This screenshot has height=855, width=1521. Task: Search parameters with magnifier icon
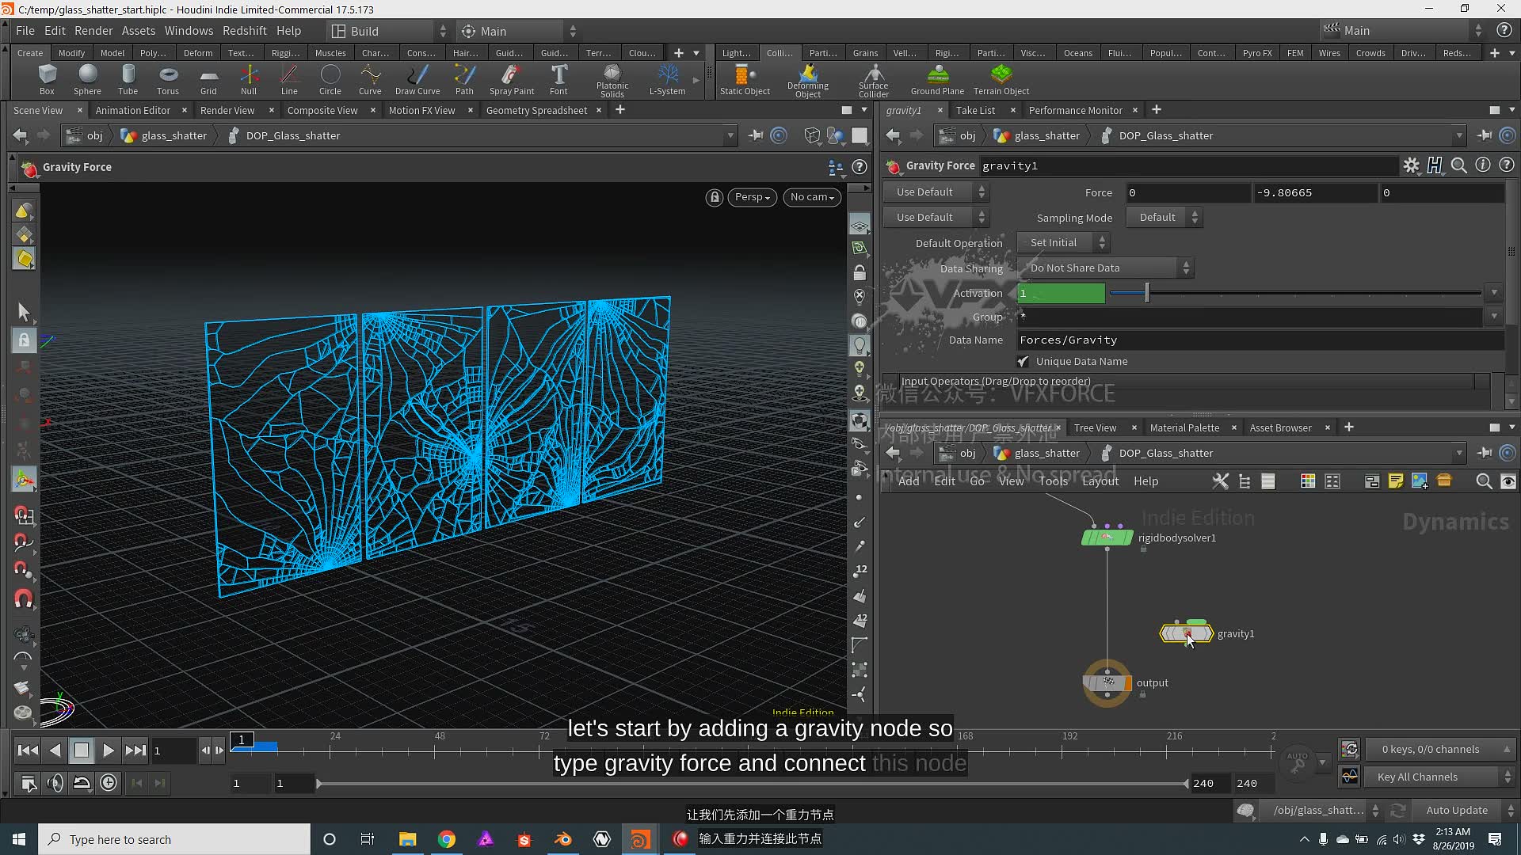[1458, 165]
